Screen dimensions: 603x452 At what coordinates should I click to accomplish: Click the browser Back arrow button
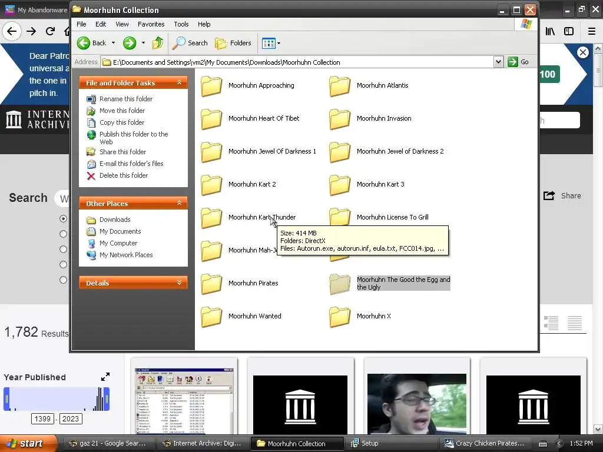pos(12,31)
